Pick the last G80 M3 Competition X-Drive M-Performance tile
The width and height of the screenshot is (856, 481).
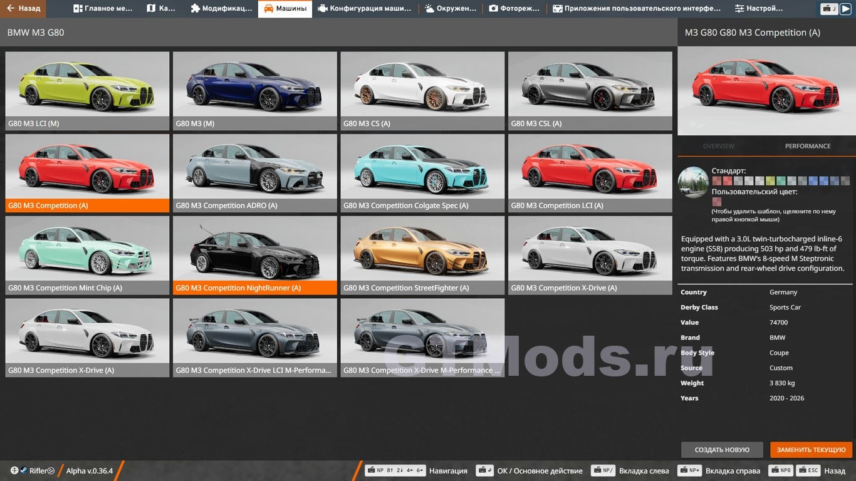point(422,338)
